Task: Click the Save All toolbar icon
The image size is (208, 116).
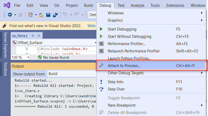Action: (55, 15)
